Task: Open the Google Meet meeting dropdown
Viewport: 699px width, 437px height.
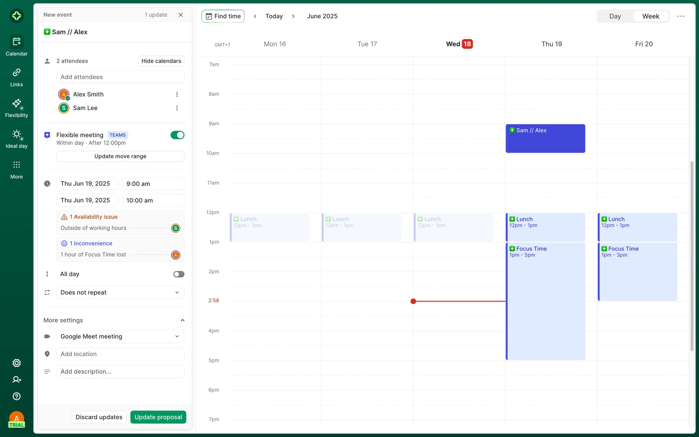Action: [120, 336]
